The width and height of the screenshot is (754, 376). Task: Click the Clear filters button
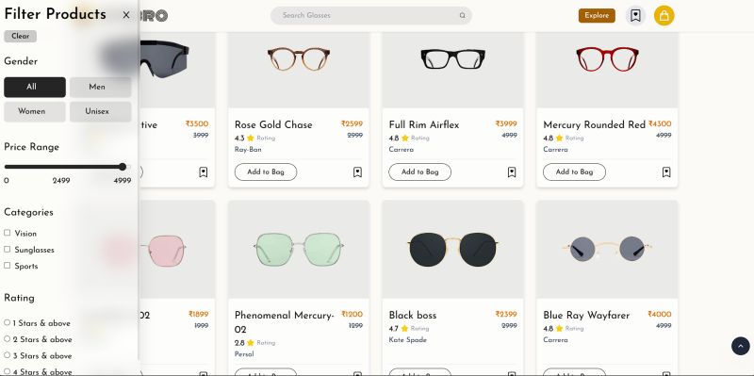click(x=20, y=36)
